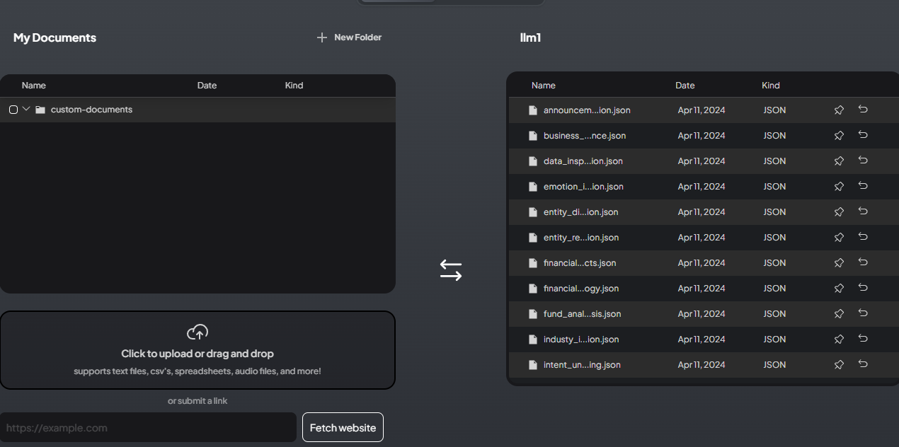899x447 pixels.
Task: Click the Fetch website button
Action: 343,427
